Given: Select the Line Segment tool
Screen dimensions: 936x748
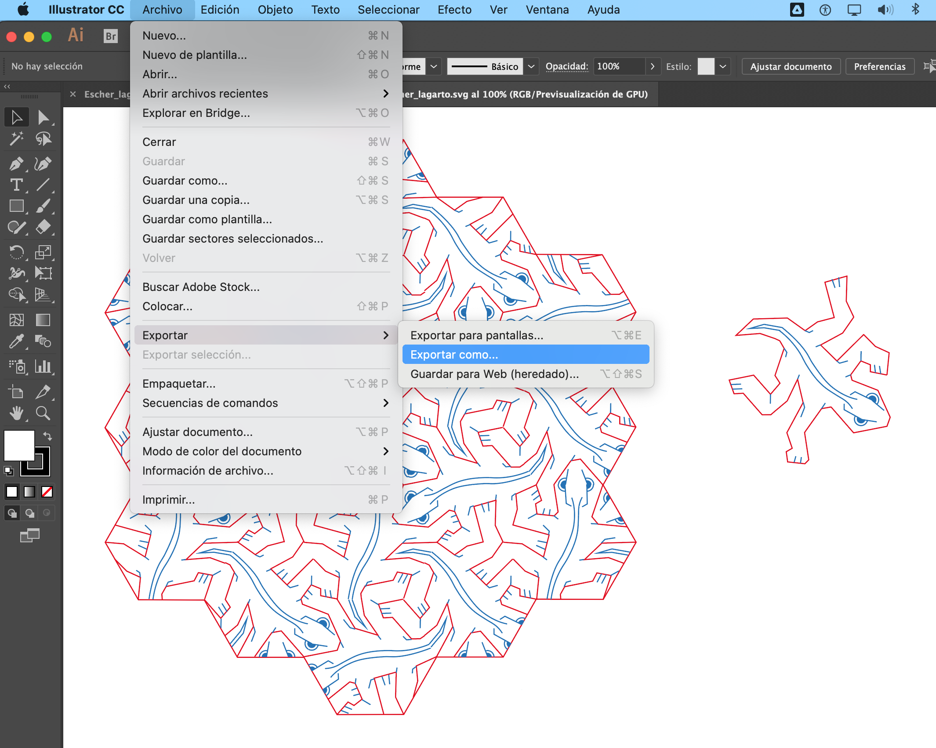Looking at the screenshot, I should [x=43, y=185].
